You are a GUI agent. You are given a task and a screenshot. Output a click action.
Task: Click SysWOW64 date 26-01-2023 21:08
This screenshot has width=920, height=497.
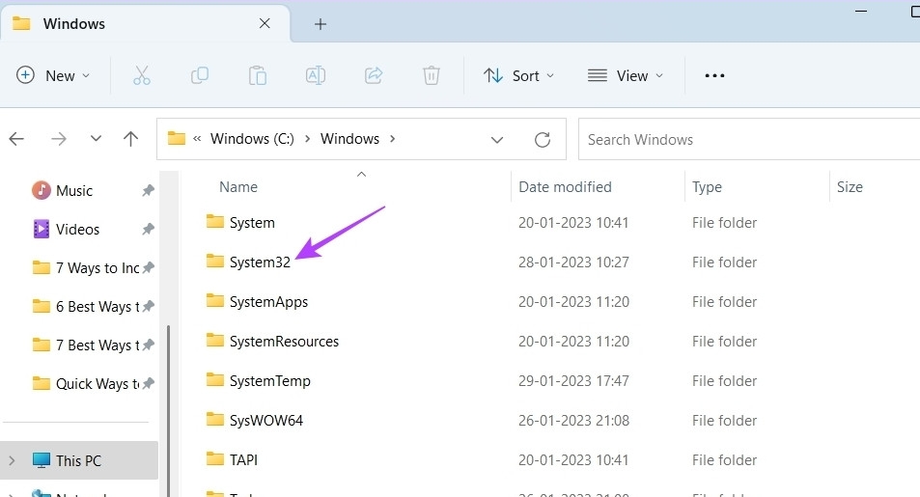tap(573, 420)
